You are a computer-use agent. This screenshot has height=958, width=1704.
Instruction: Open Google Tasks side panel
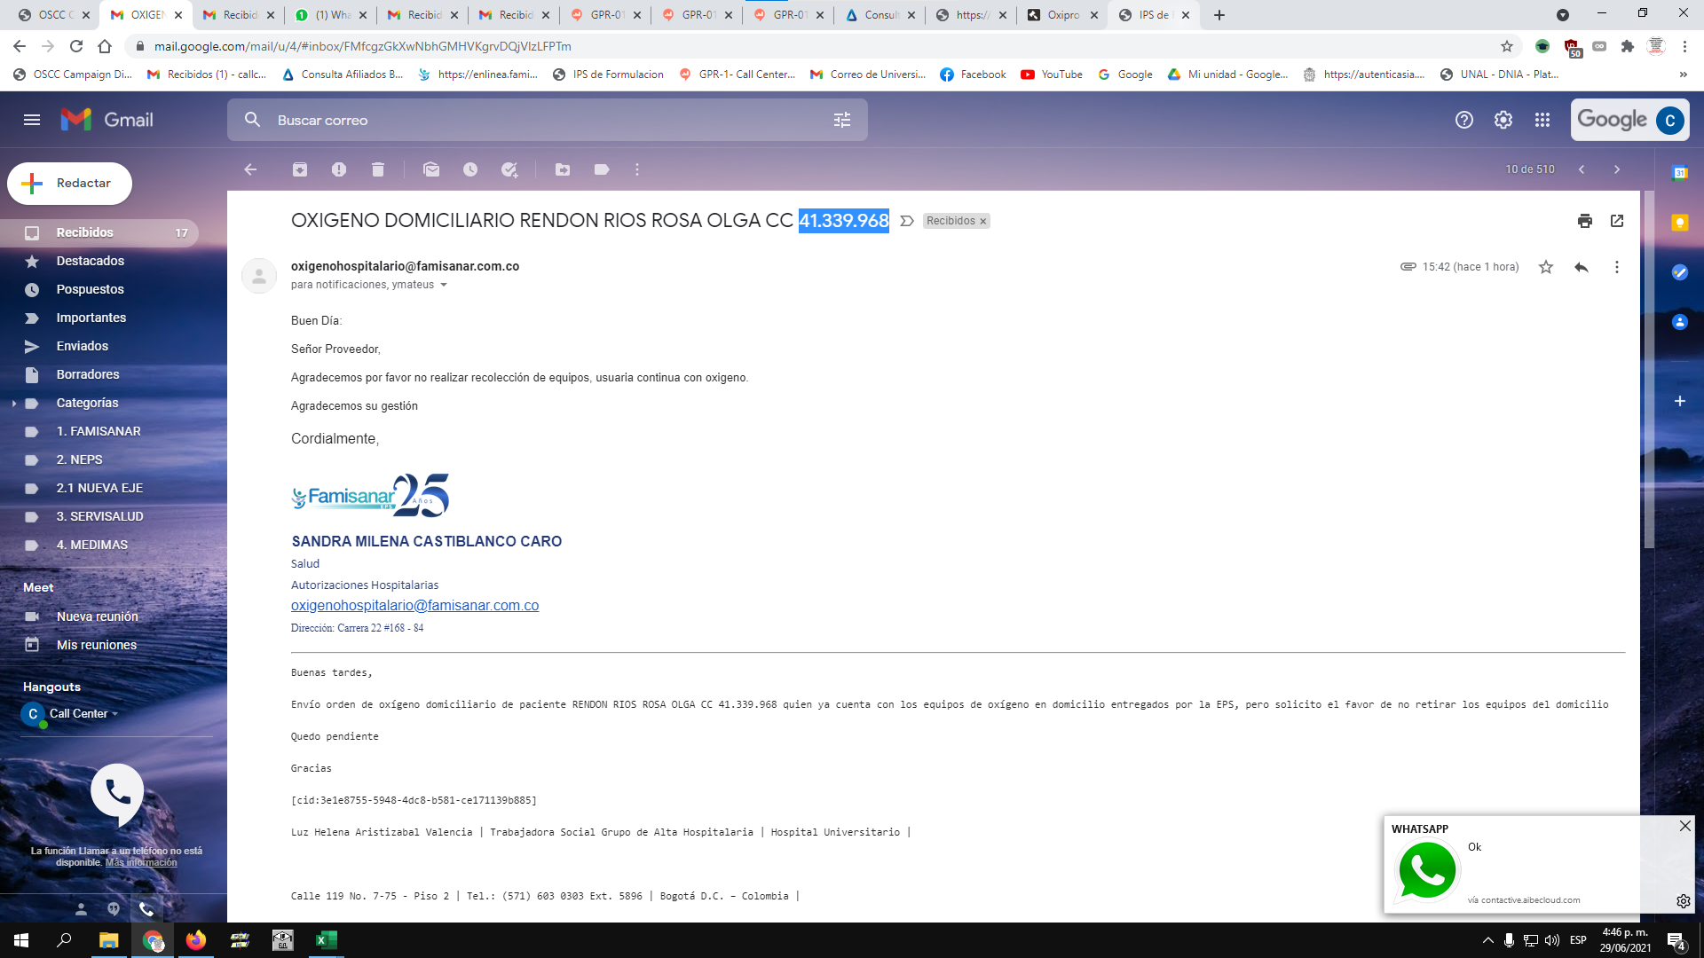1680,272
